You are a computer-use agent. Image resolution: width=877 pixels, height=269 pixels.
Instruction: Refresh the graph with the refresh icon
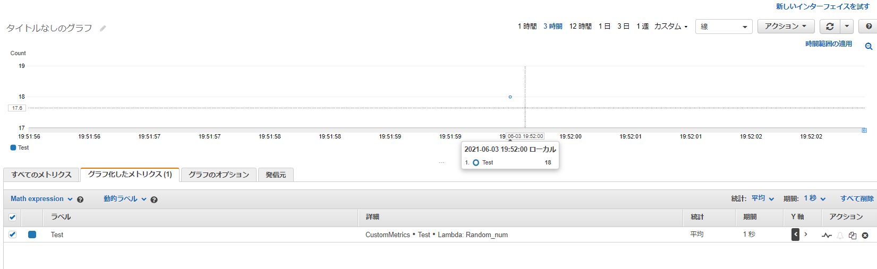pyautogui.click(x=830, y=27)
